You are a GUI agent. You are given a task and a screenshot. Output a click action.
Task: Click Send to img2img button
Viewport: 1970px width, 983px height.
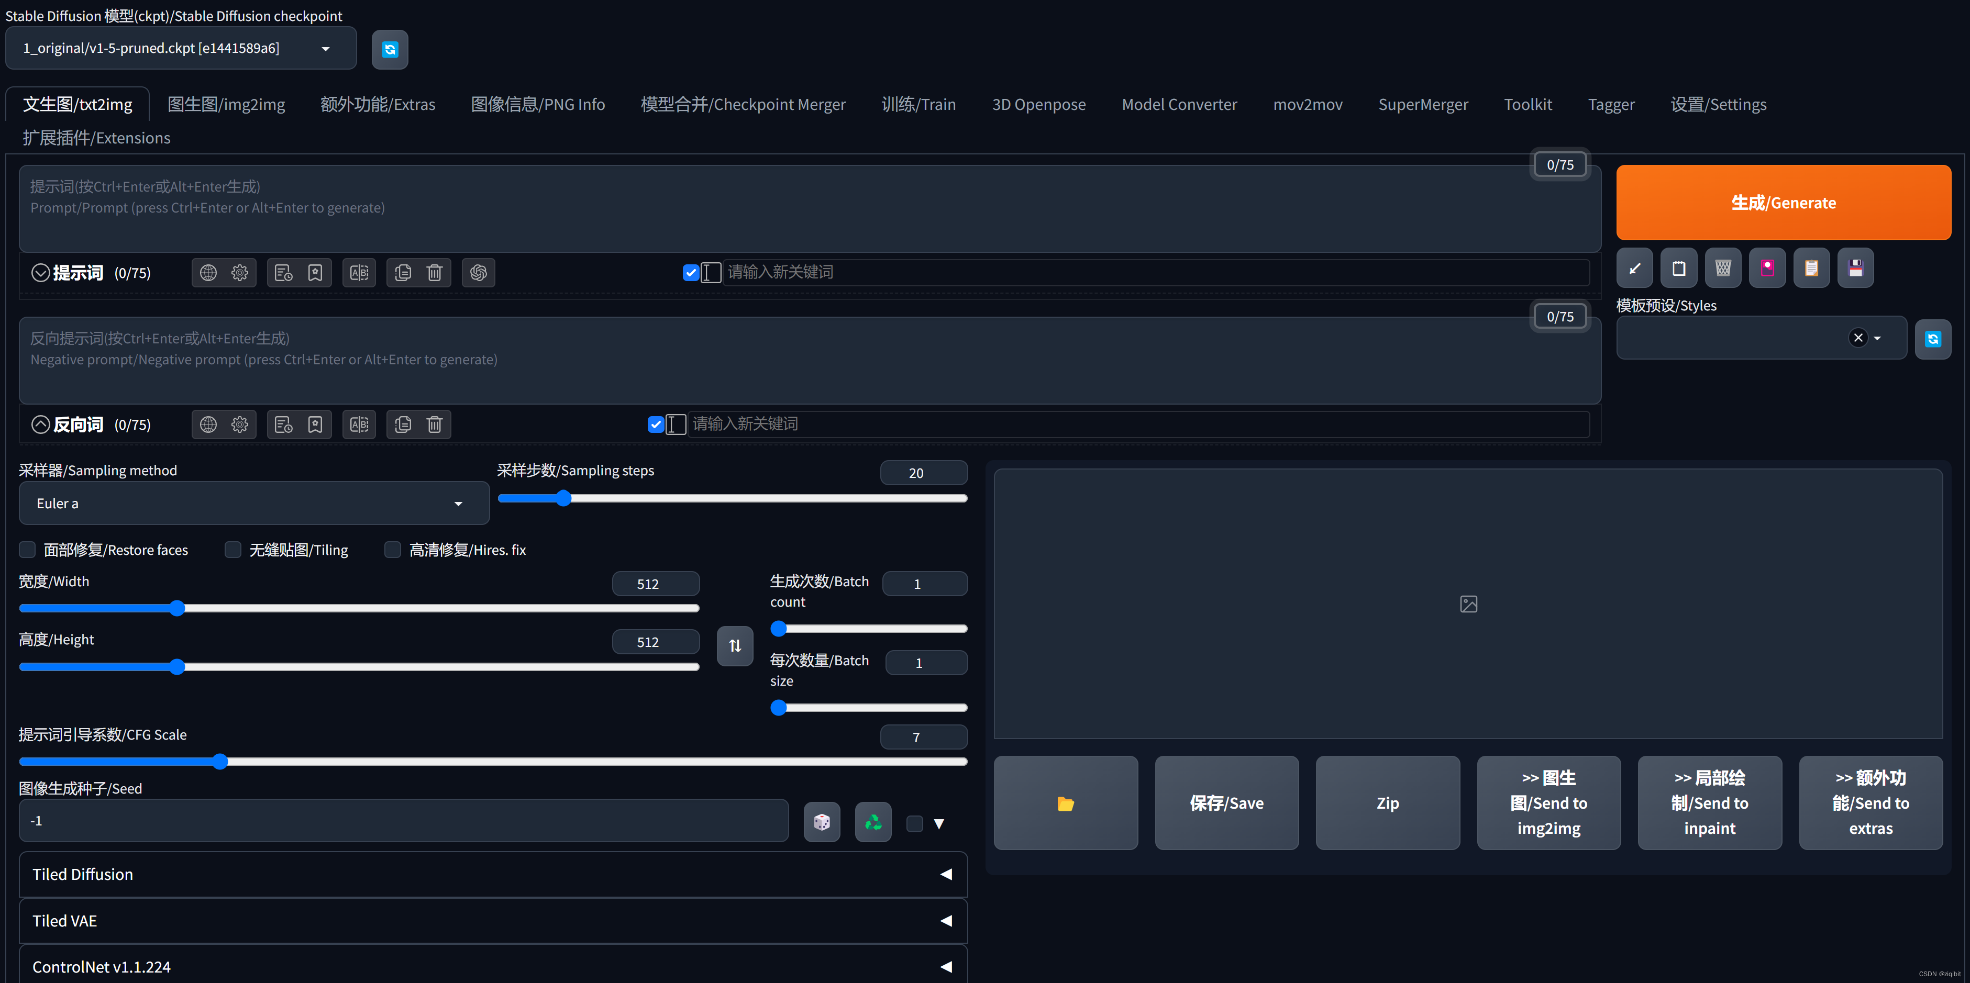pyautogui.click(x=1548, y=803)
